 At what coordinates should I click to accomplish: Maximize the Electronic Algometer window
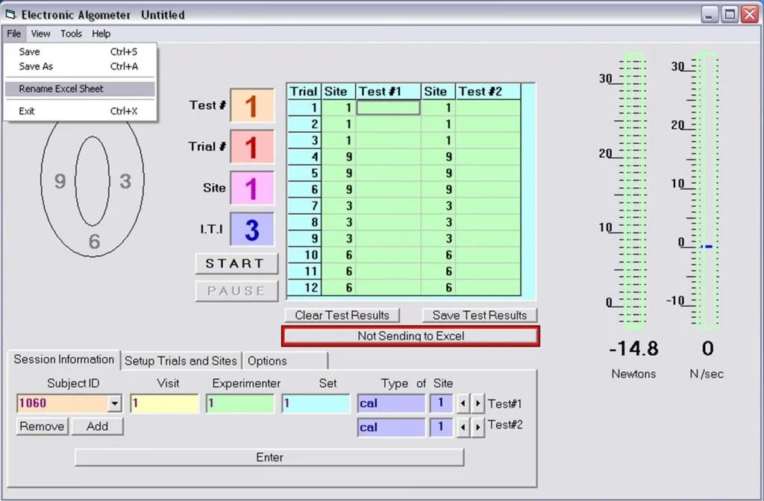pos(730,15)
